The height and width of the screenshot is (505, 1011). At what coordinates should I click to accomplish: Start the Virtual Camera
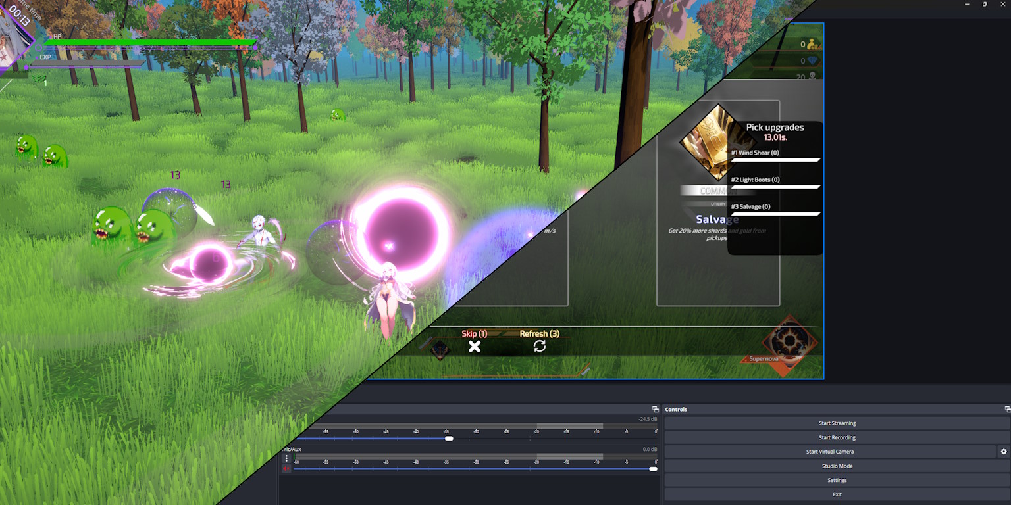[829, 452]
